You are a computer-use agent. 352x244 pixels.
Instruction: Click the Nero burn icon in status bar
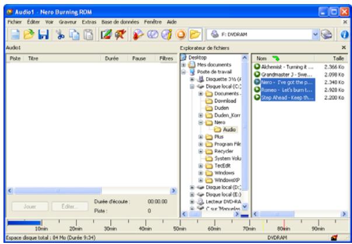[x=334, y=238]
